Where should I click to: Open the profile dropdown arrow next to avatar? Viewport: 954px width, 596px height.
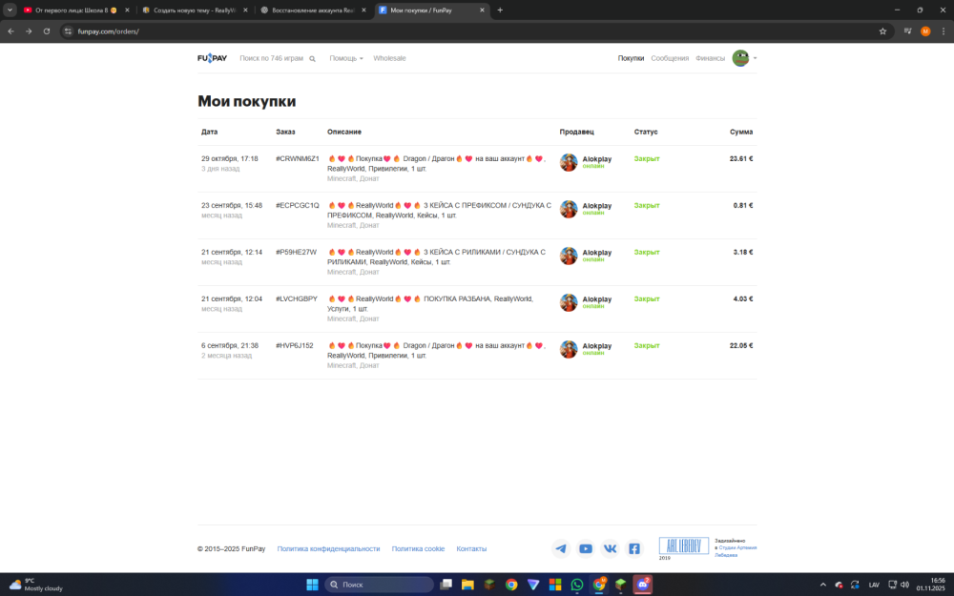[755, 58]
